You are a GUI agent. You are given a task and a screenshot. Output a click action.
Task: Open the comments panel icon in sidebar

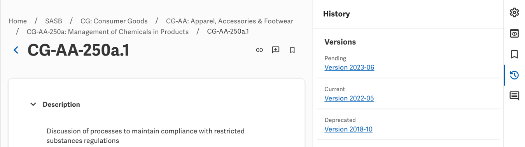pos(514,96)
